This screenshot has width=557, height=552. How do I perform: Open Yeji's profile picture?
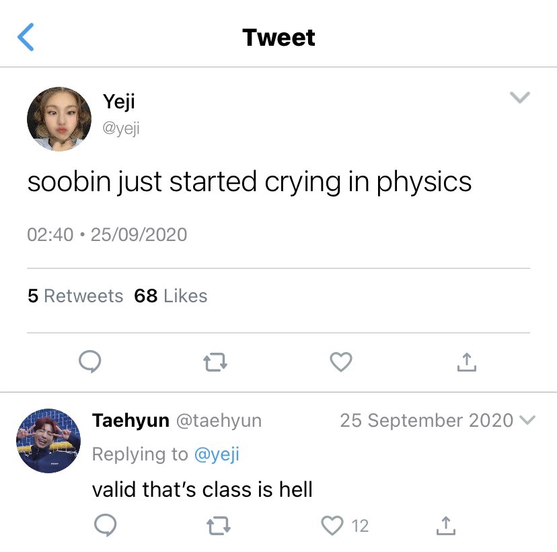[x=59, y=118]
